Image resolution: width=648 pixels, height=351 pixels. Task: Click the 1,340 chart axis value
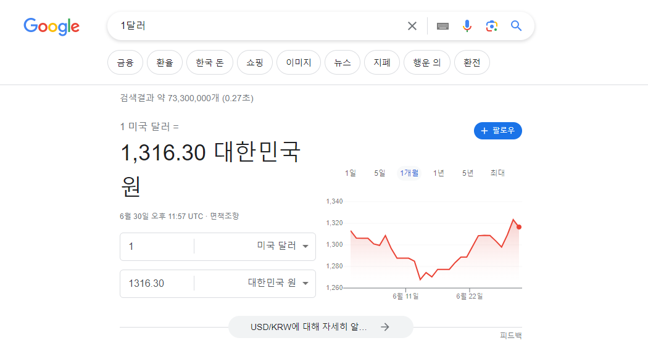334,202
